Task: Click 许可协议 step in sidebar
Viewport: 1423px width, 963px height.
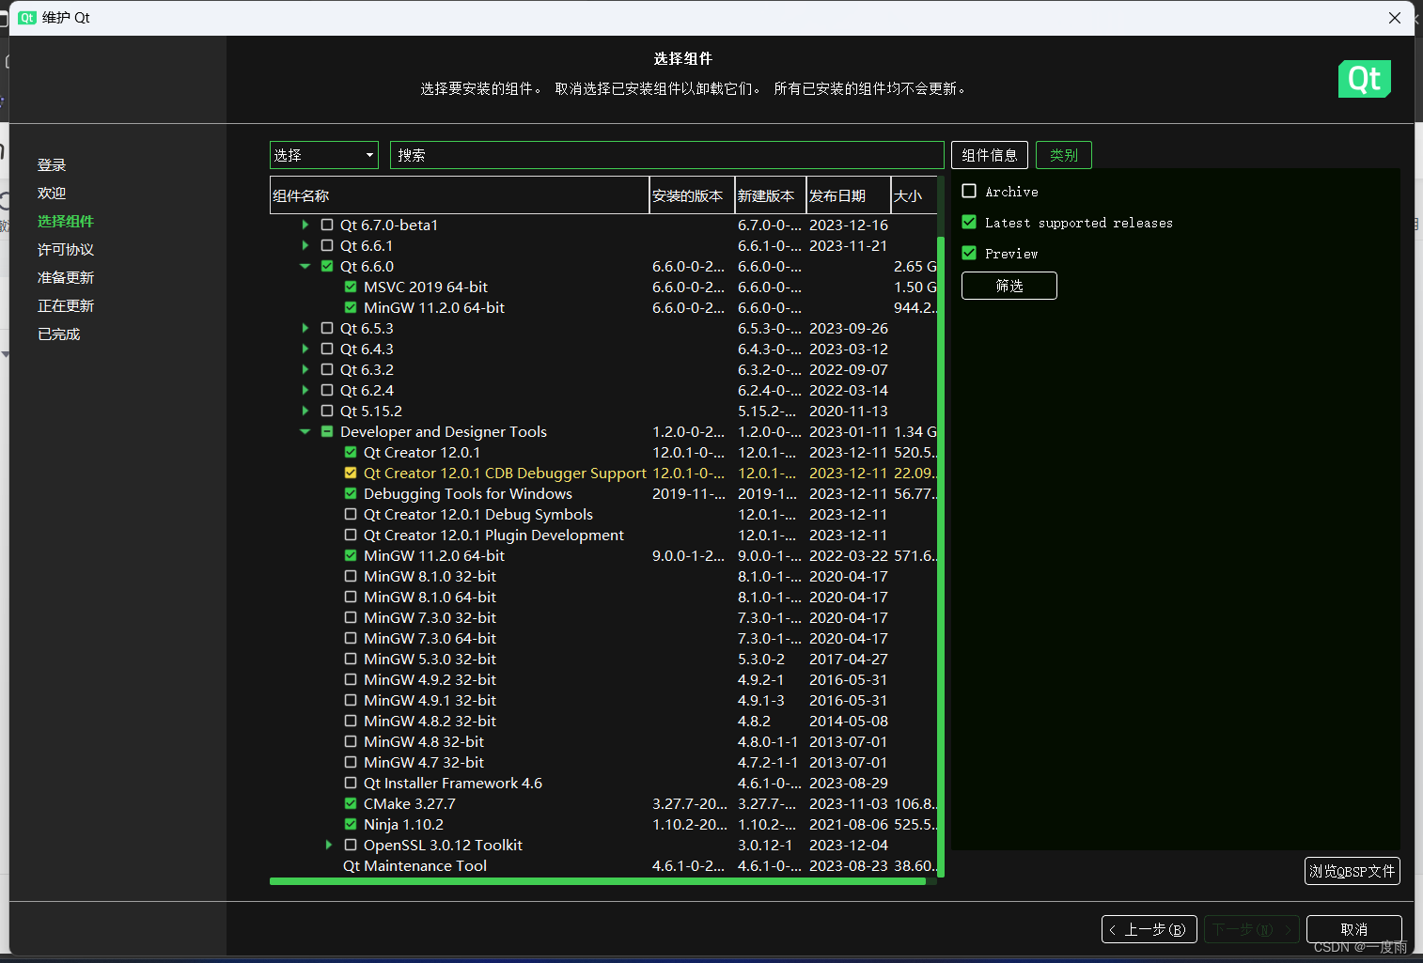Action: [66, 249]
